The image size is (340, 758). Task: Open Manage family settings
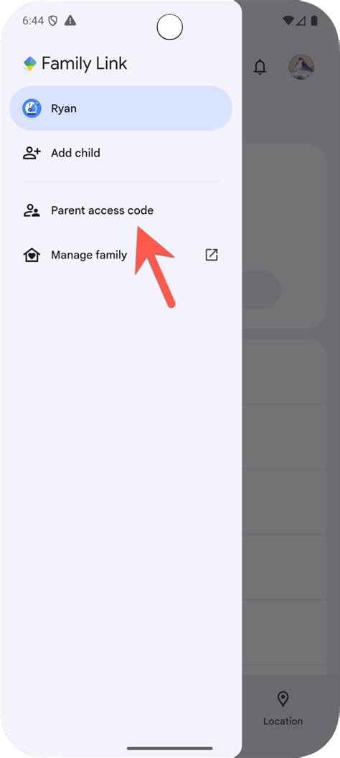[121, 255]
